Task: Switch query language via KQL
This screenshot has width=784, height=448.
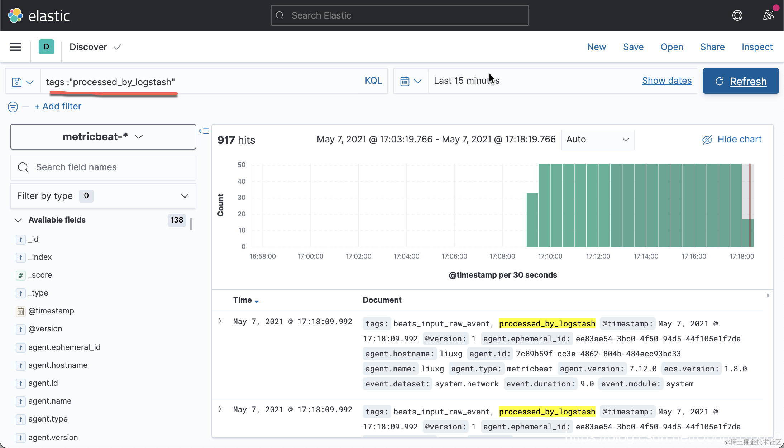Action: pyautogui.click(x=373, y=81)
